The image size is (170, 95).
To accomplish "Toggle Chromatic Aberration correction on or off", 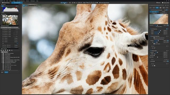I will click(x=167, y=36).
